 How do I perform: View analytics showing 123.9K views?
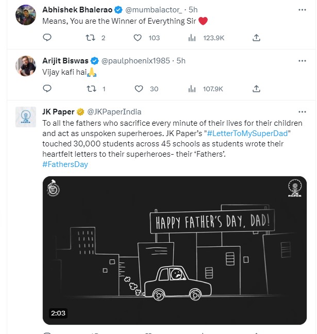(x=193, y=38)
